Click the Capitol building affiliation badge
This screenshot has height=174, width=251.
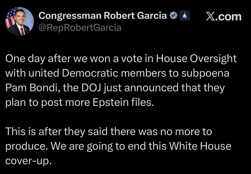(x=185, y=16)
